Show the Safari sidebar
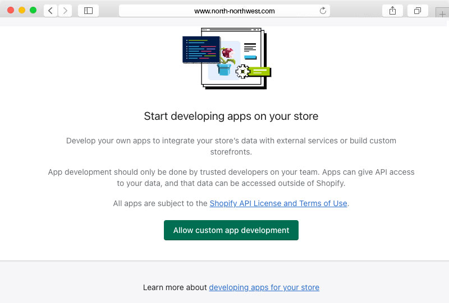 point(88,11)
